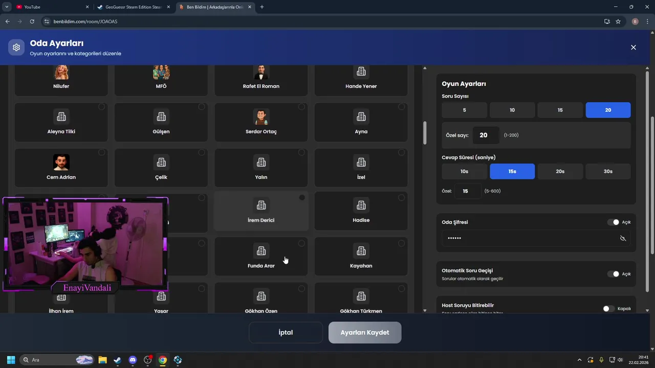This screenshot has height=368, width=655.
Task: Open Discord from the taskbar
Action: coord(133,360)
